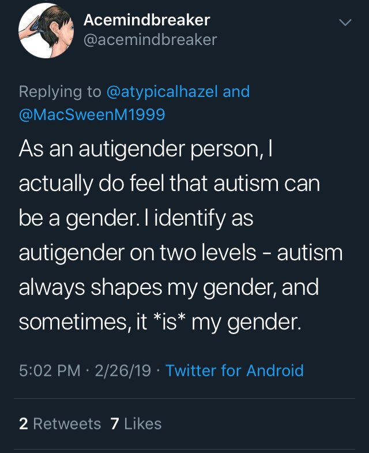Click the phrase 'autigender on two levels'

coord(137,253)
